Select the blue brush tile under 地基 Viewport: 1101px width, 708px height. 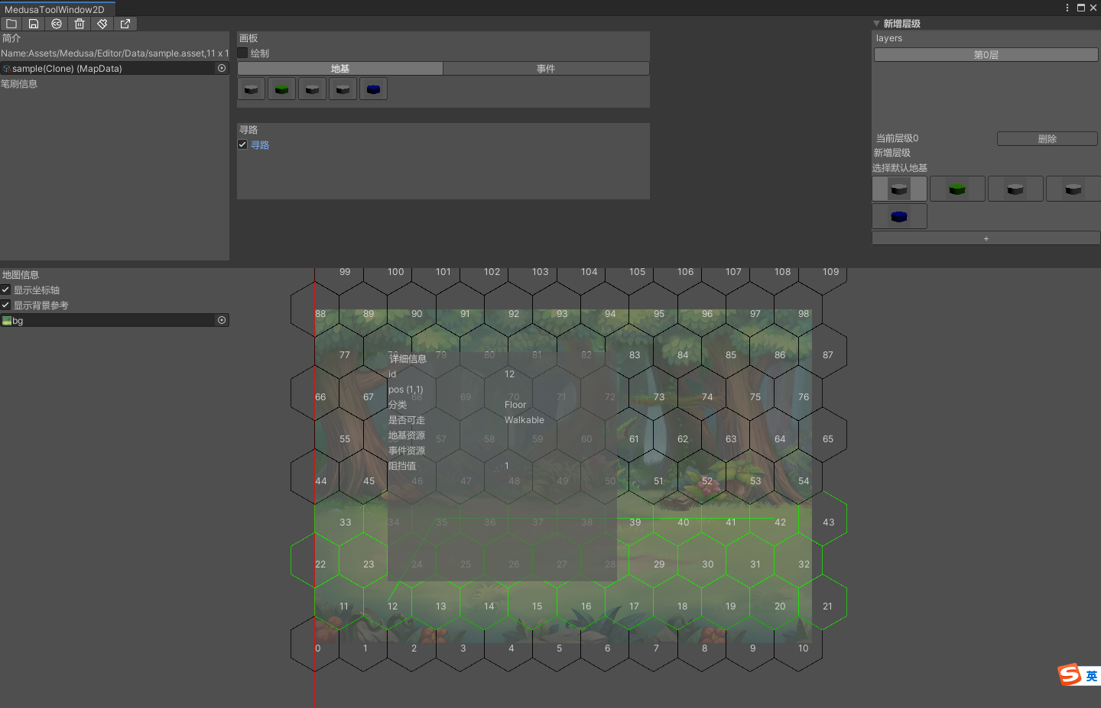[x=373, y=89]
